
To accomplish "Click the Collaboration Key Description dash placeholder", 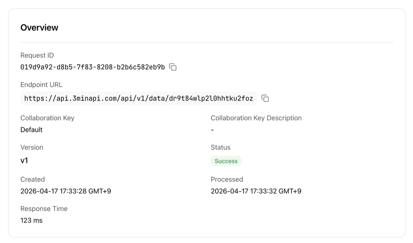I will [212, 130].
